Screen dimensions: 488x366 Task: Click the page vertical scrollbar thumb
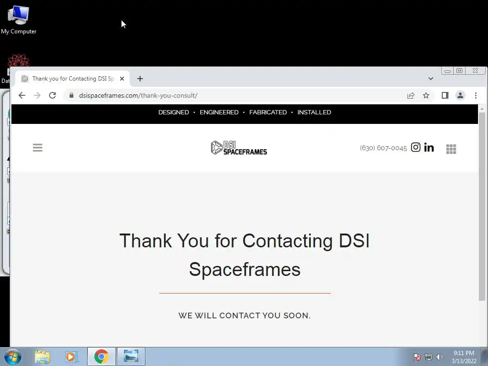(x=482, y=206)
